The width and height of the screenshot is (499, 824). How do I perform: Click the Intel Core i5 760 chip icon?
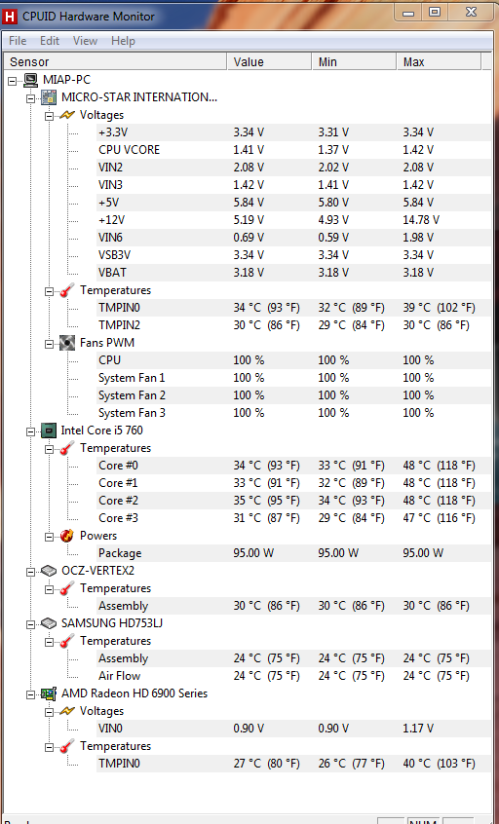pos(49,431)
